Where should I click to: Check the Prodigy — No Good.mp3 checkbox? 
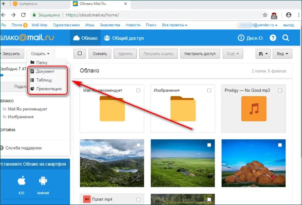[280, 90]
